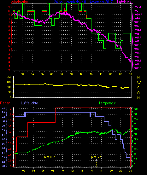The width and height of the screenshot is (147, 175).
Task: Click the S compass direction letter
Action: 138,88
